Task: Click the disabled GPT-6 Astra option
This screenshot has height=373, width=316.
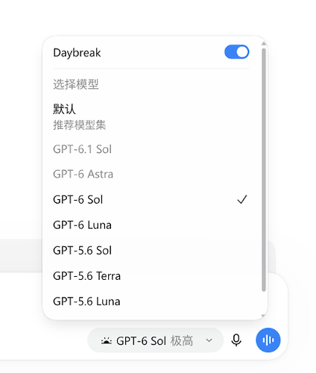Action: [x=151, y=174]
